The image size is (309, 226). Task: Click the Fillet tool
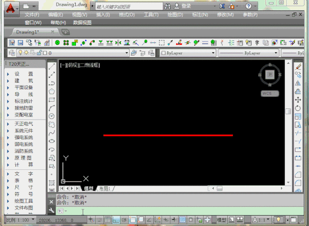pyautogui.click(x=298, y=183)
